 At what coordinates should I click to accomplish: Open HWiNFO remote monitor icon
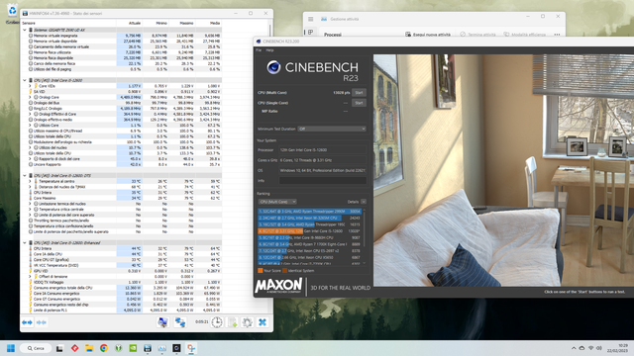click(162, 322)
